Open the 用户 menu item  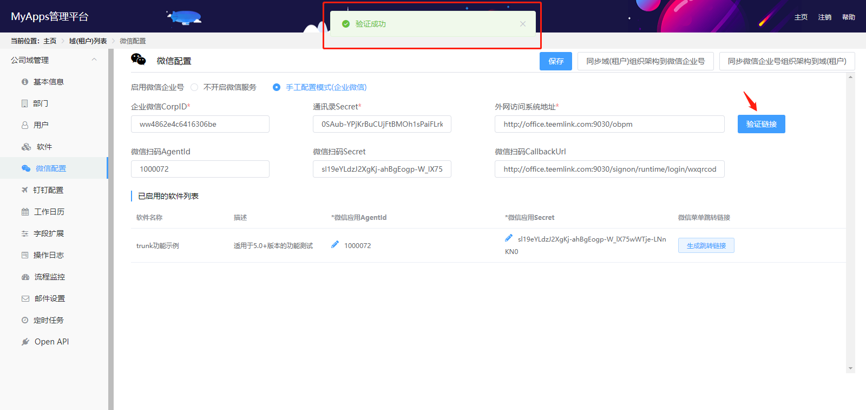pyautogui.click(x=41, y=125)
